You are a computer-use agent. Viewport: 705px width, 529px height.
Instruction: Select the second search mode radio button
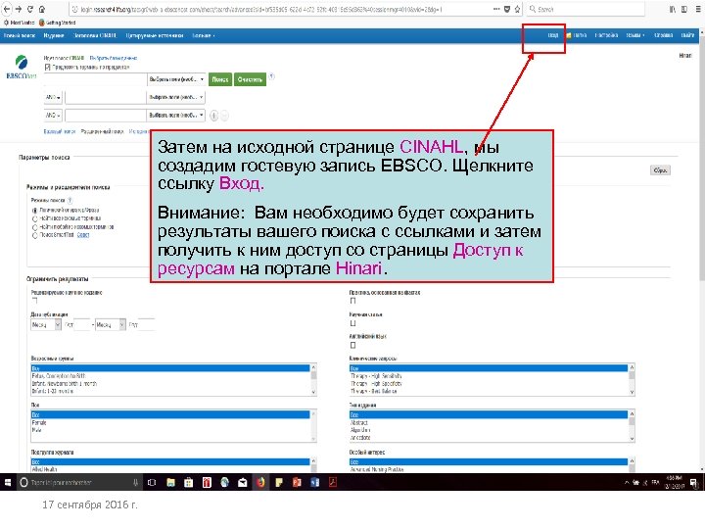point(34,218)
